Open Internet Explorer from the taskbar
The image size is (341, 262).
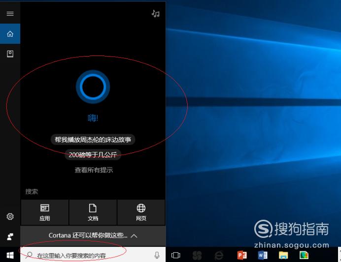click(x=219, y=255)
